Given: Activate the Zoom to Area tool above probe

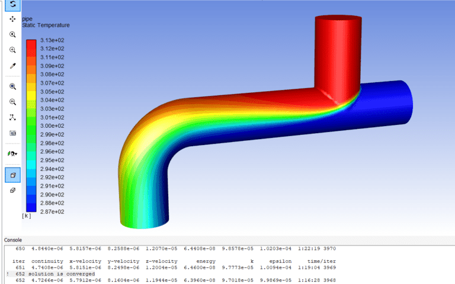Looking at the screenshot, I should 12,50.
